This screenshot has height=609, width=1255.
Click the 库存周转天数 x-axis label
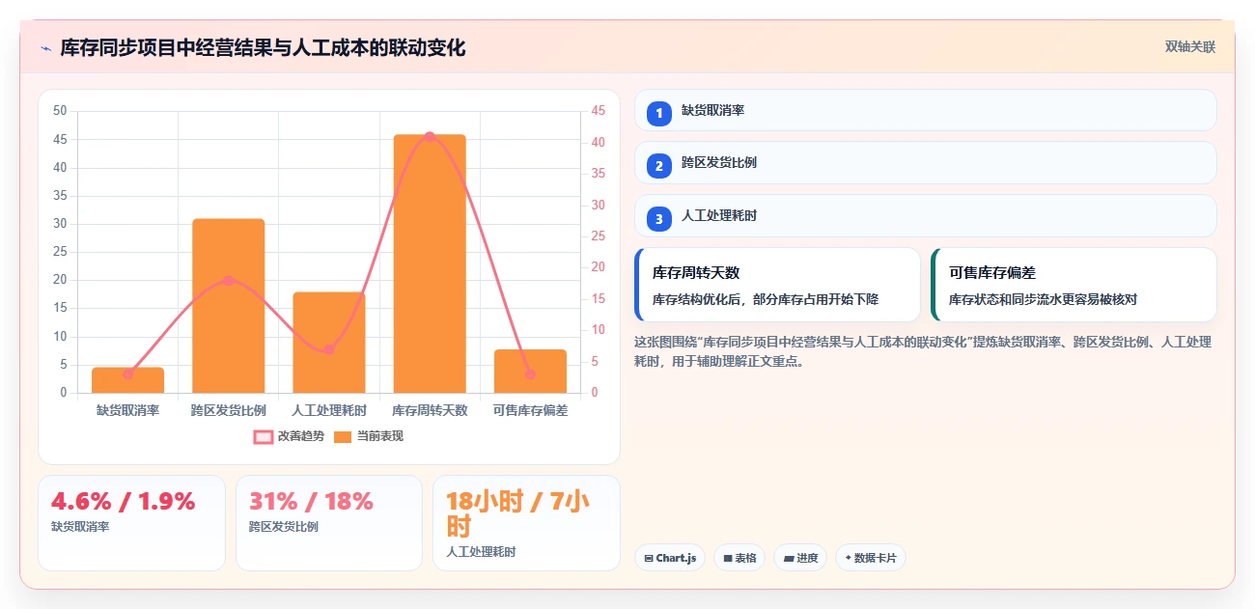pyautogui.click(x=430, y=410)
